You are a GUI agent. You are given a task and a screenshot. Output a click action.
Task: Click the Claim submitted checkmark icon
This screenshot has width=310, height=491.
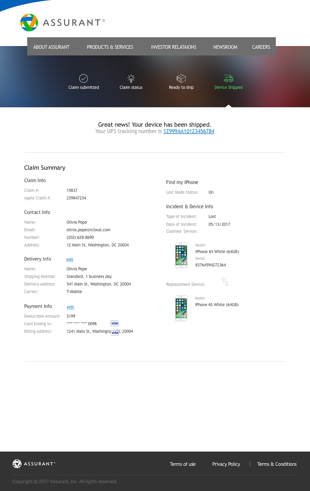(83, 78)
